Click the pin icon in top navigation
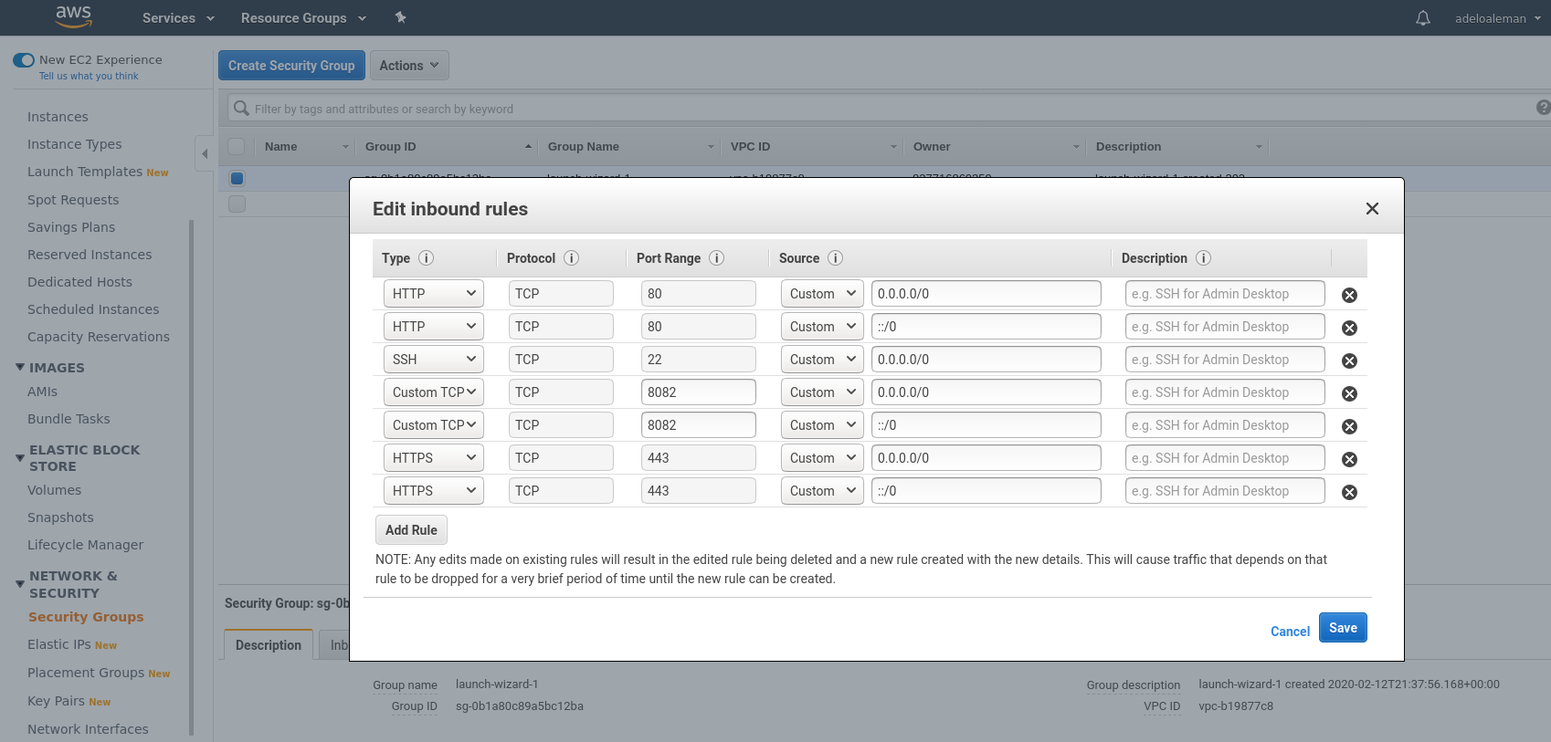Image resolution: width=1551 pixels, height=742 pixels. [x=400, y=17]
